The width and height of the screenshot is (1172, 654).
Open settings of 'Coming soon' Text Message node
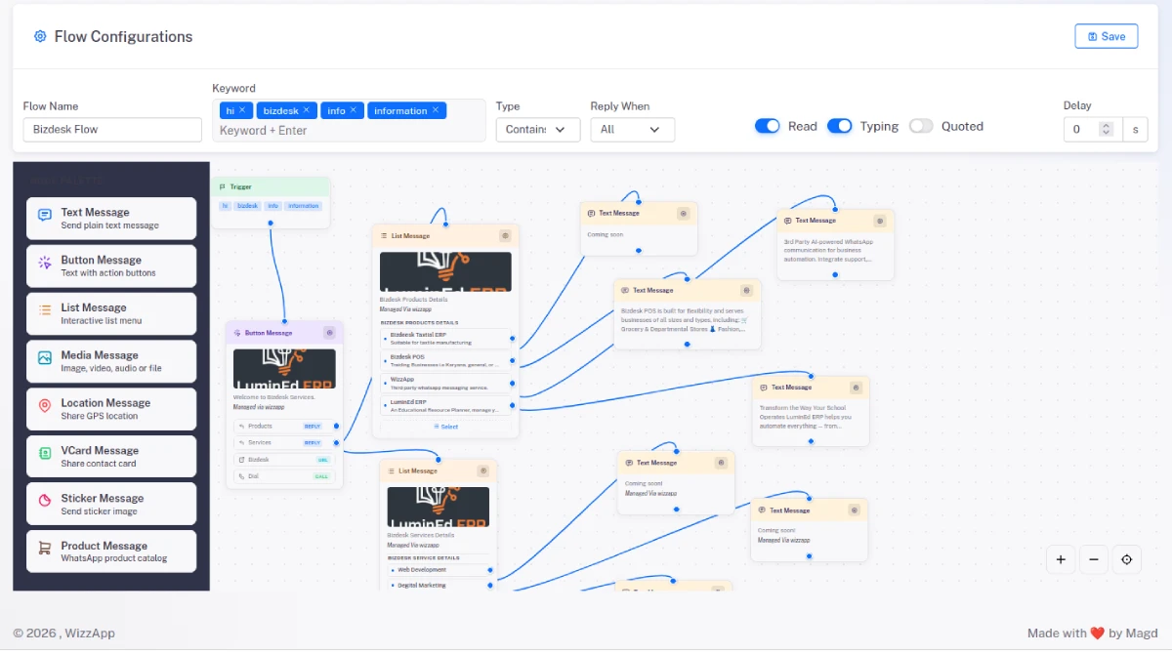click(x=684, y=213)
